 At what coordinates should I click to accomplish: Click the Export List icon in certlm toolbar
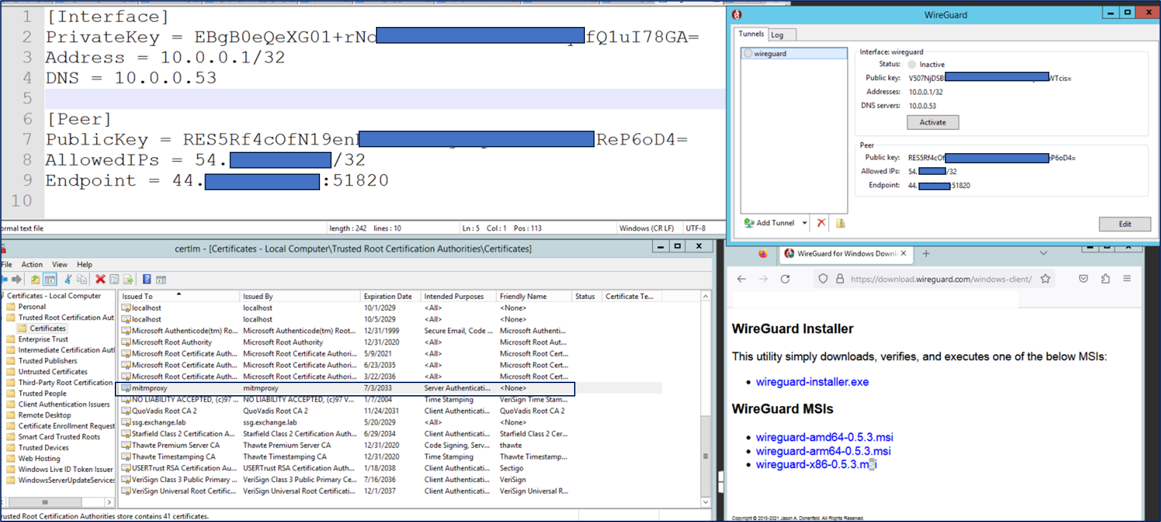tap(128, 279)
